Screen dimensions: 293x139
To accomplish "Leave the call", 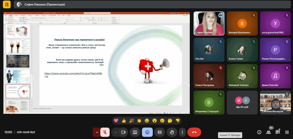I will click(194, 132).
